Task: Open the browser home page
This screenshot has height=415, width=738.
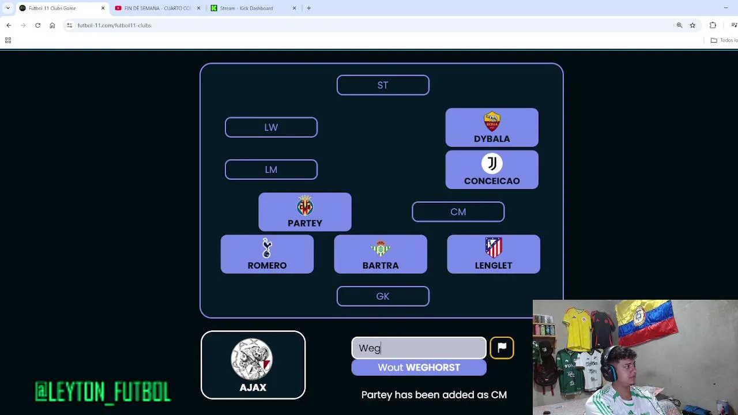Action: pos(52,25)
